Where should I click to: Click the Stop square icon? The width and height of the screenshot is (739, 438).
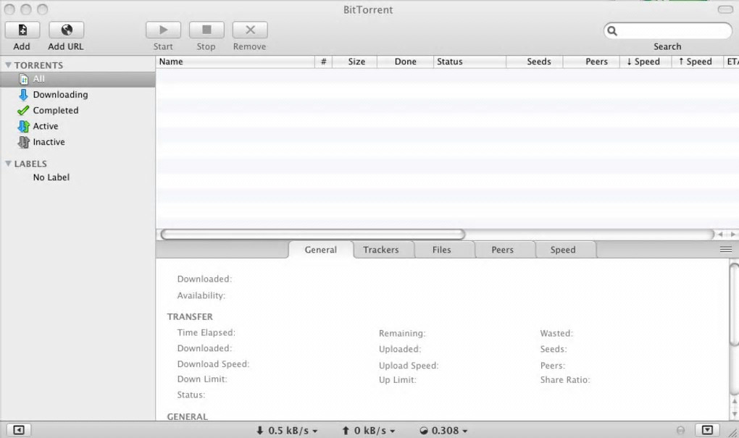coord(206,30)
